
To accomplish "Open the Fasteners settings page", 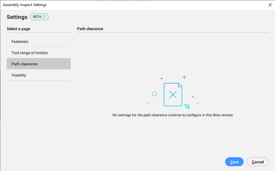I will pos(39,42).
